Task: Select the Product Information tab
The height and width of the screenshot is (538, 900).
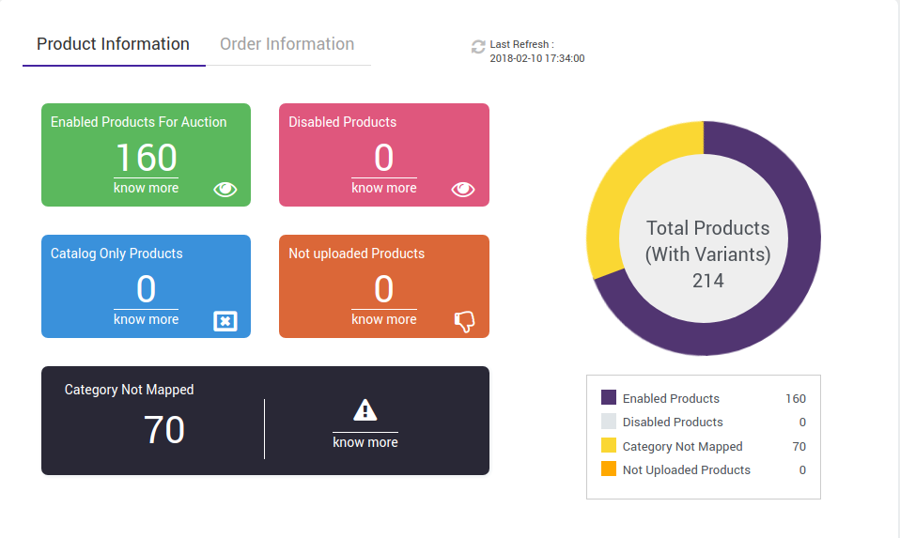Action: coord(113,44)
